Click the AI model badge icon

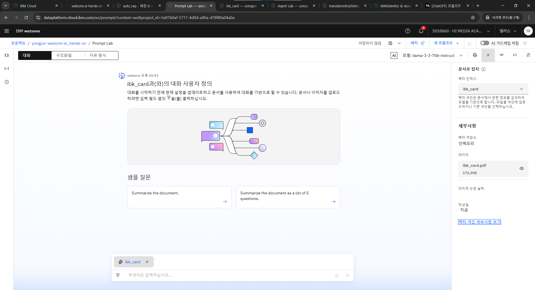click(394, 55)
